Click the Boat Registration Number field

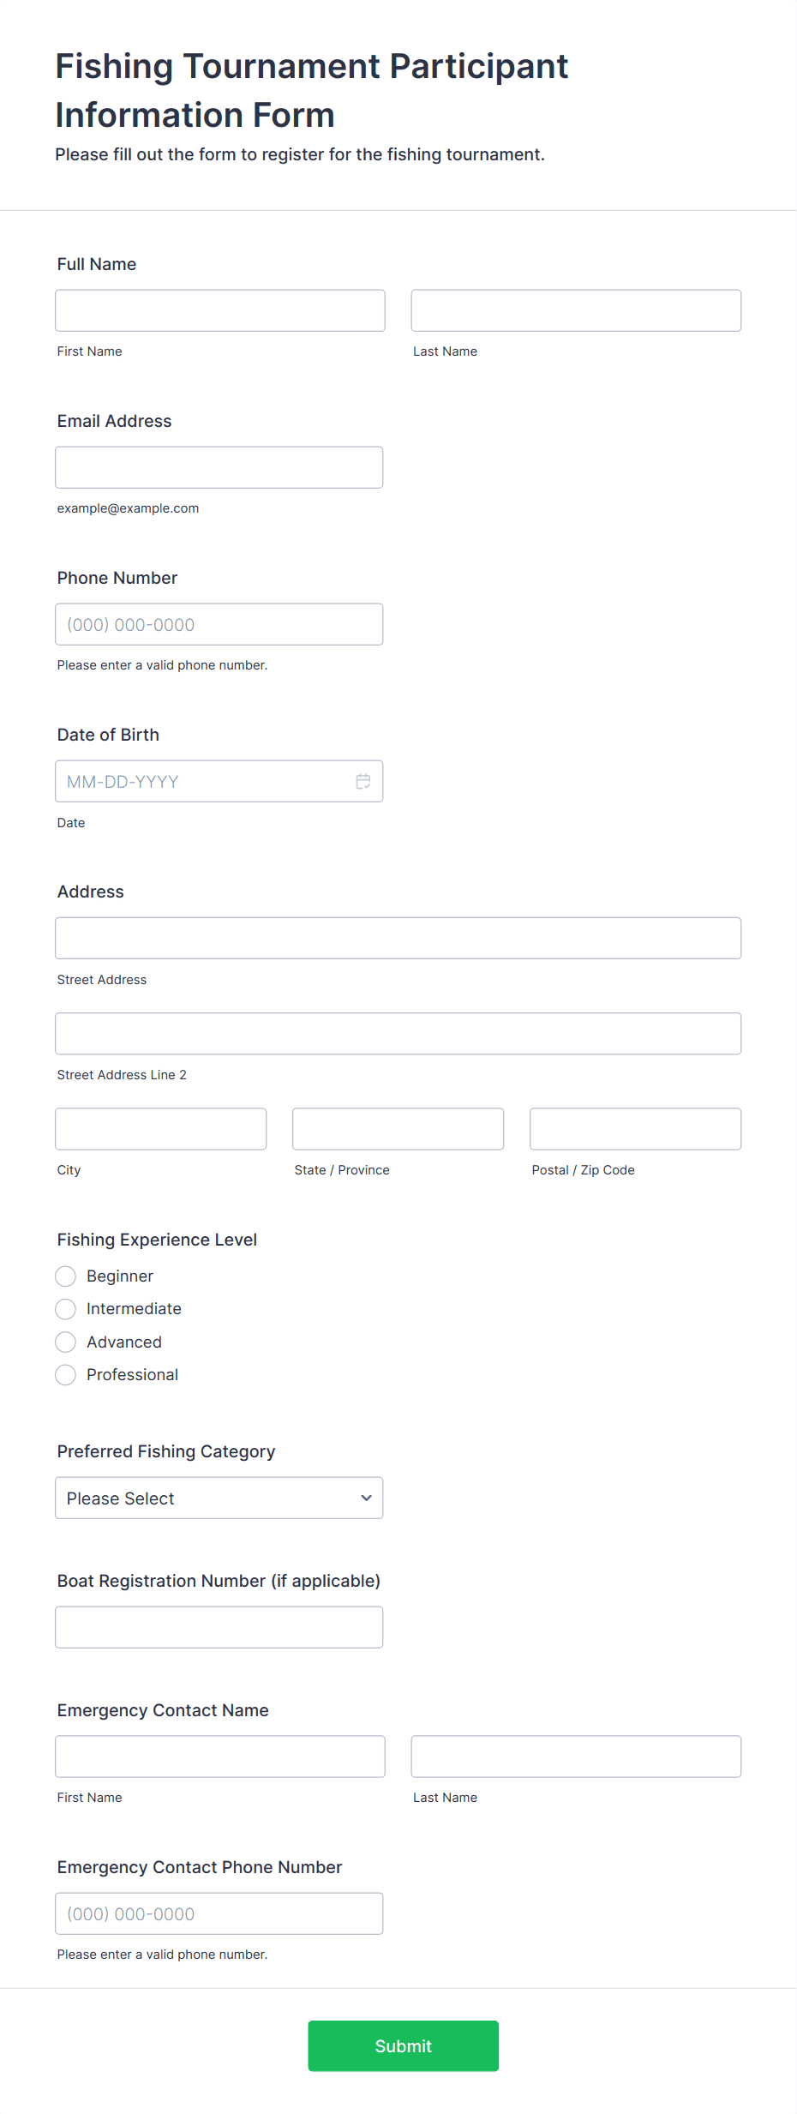[219, 1626]
